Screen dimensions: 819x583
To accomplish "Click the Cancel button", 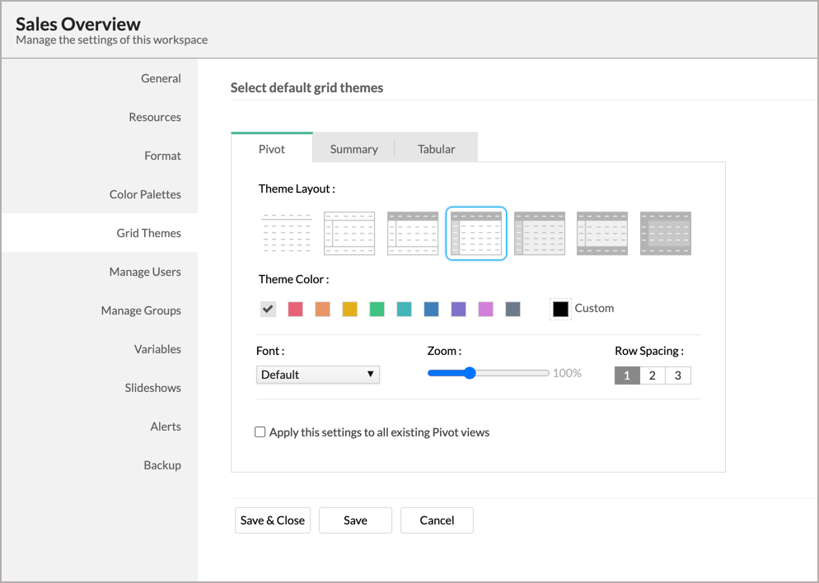I will [437, 520].
